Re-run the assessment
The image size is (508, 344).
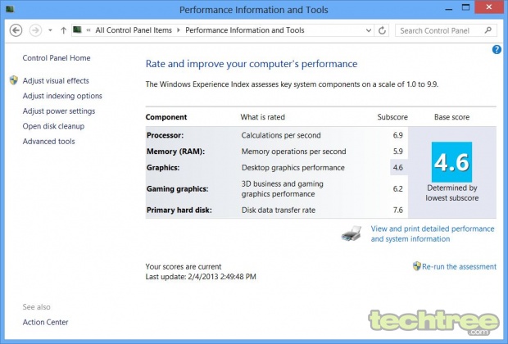459,266
